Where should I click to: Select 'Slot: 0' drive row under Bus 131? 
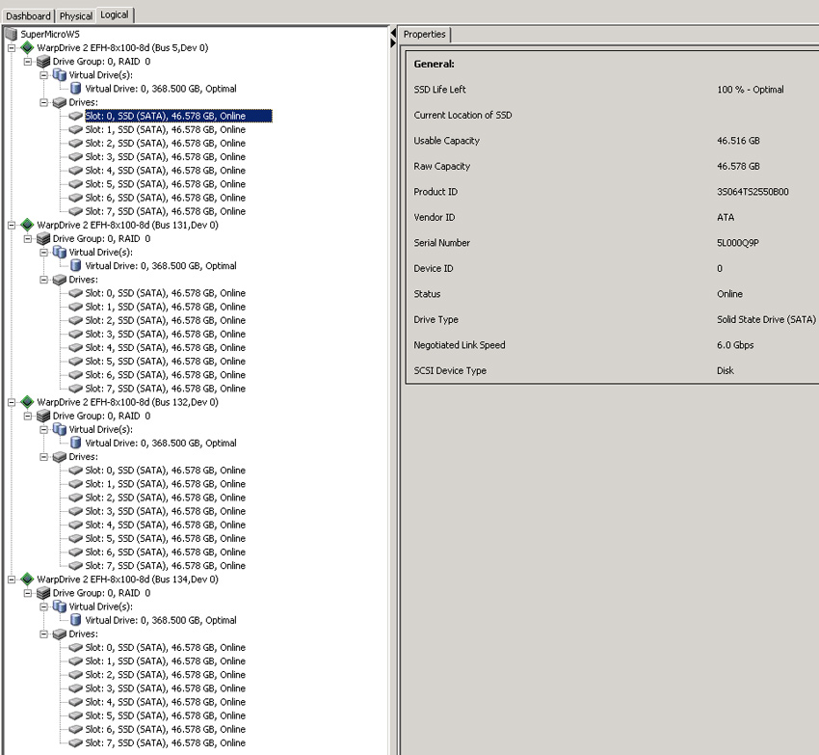[x=165, y=293]
